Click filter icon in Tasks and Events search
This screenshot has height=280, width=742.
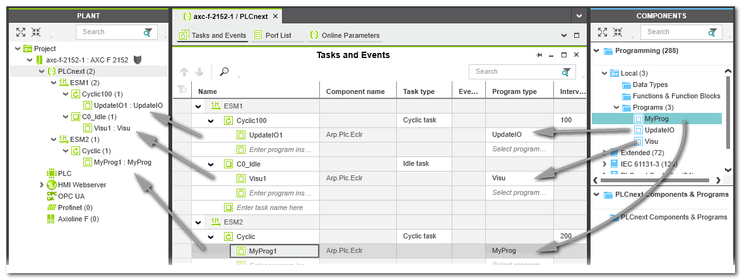click(567, 72)
